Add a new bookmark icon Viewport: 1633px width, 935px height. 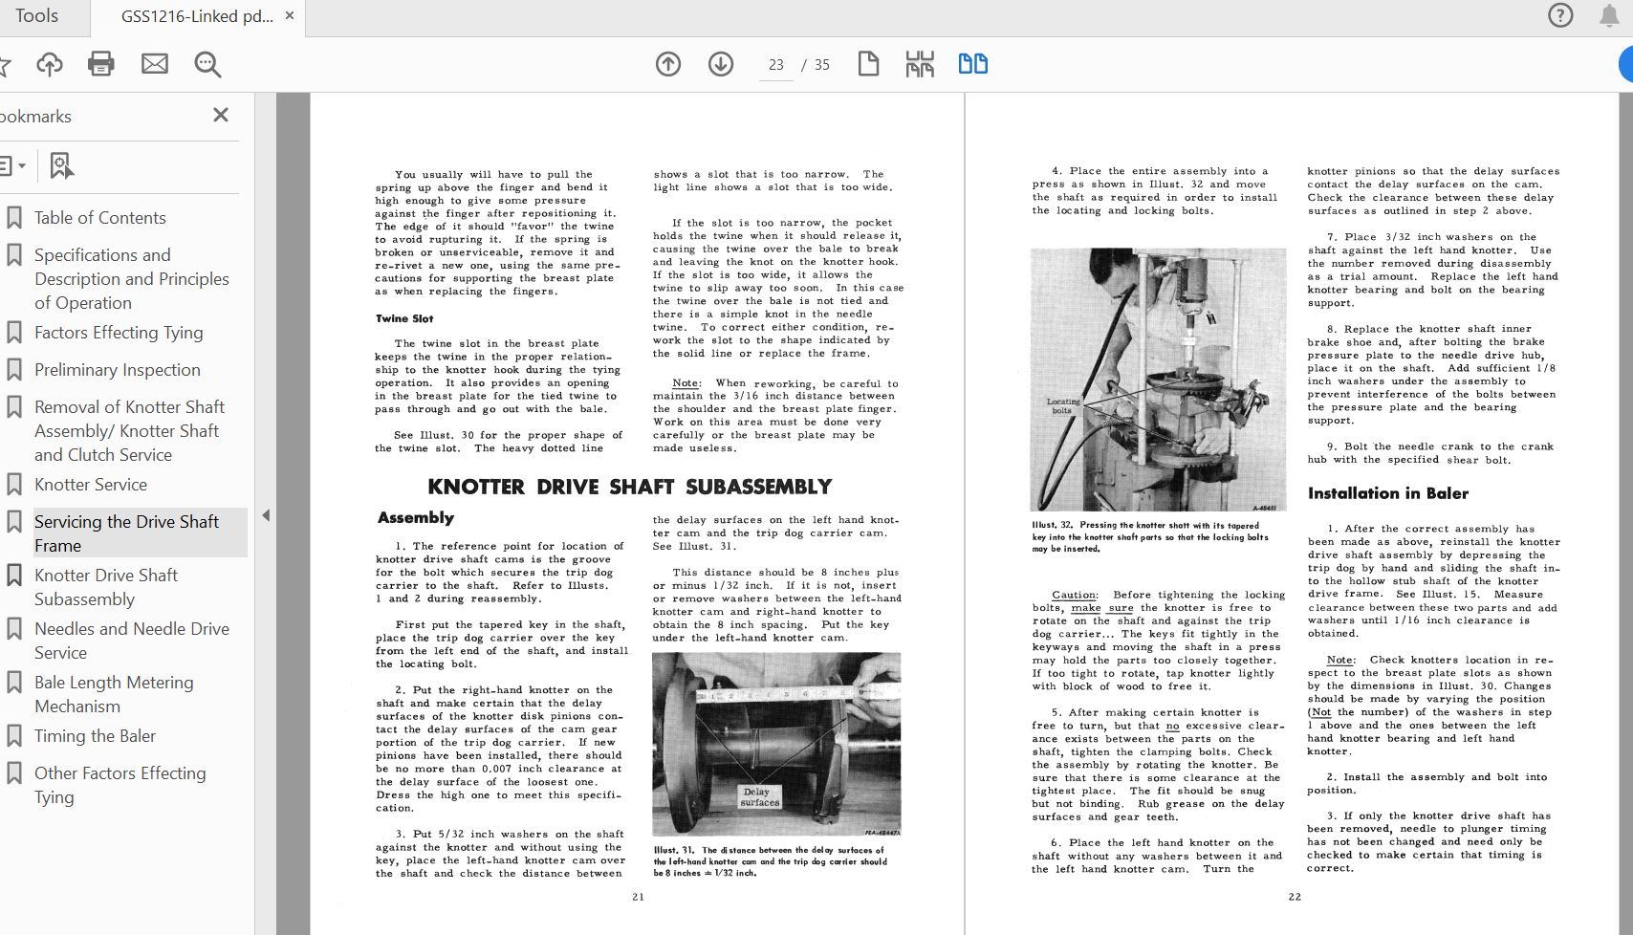pos(61,165)
